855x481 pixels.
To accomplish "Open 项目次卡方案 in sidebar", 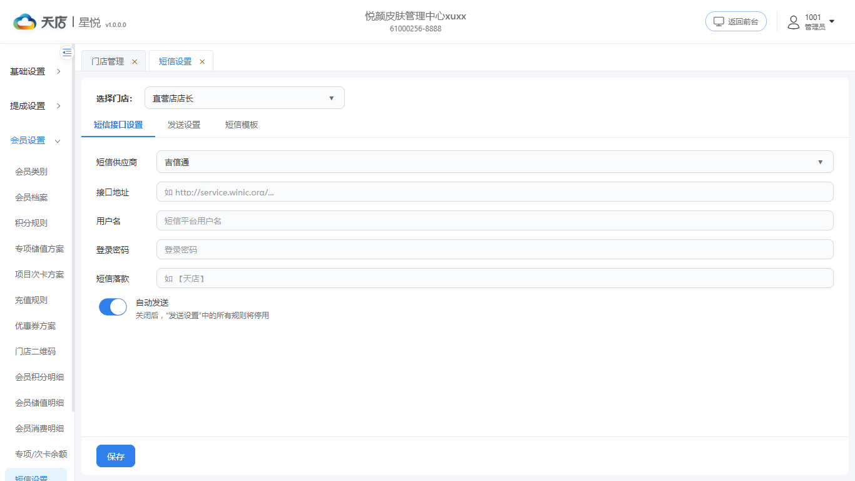I will (x=39, y=274).
